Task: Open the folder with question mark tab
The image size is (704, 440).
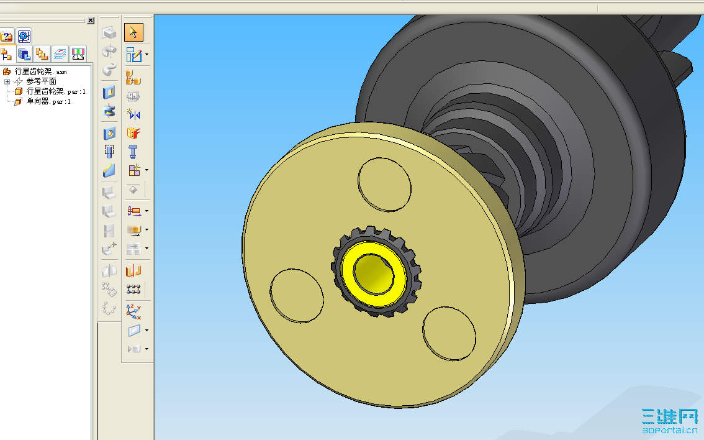Action: coord(7,37)
